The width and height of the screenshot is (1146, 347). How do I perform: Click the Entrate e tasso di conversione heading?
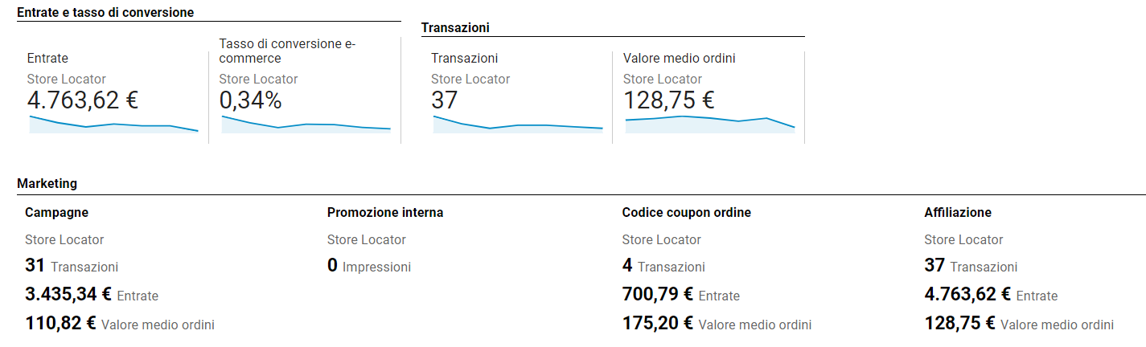[105, 13]
